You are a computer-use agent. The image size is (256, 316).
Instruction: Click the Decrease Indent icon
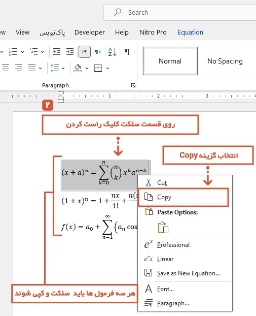coord(57,52)
